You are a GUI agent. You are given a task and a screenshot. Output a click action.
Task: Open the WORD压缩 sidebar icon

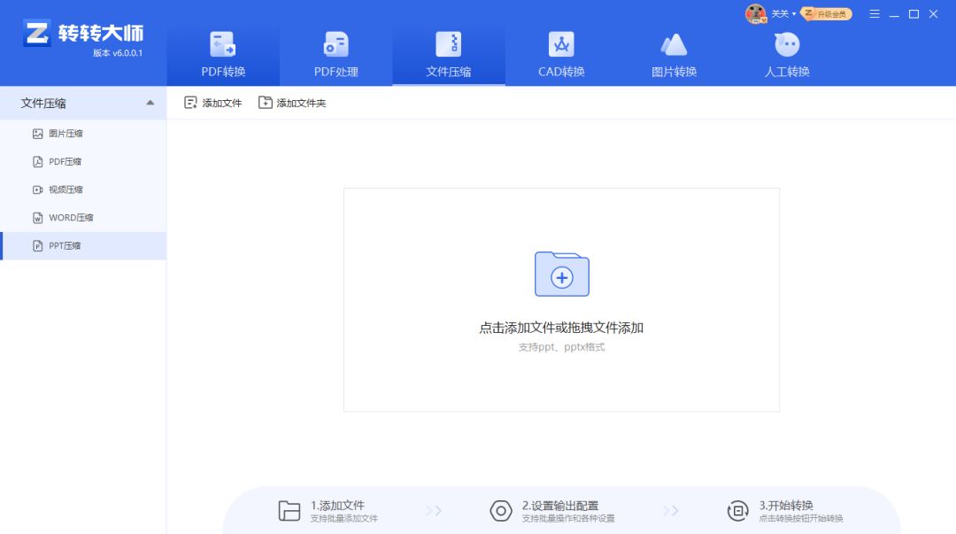pos(37,217)
